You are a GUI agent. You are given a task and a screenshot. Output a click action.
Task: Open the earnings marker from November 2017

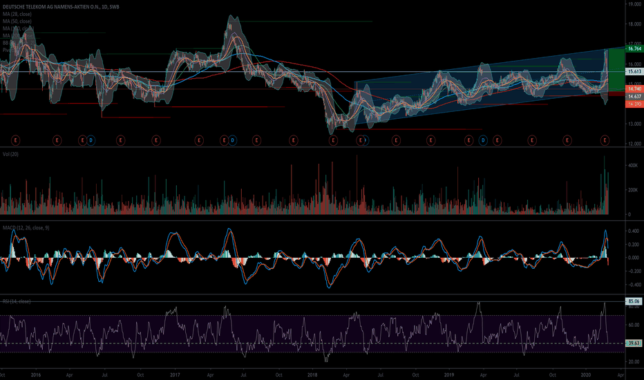293,140
